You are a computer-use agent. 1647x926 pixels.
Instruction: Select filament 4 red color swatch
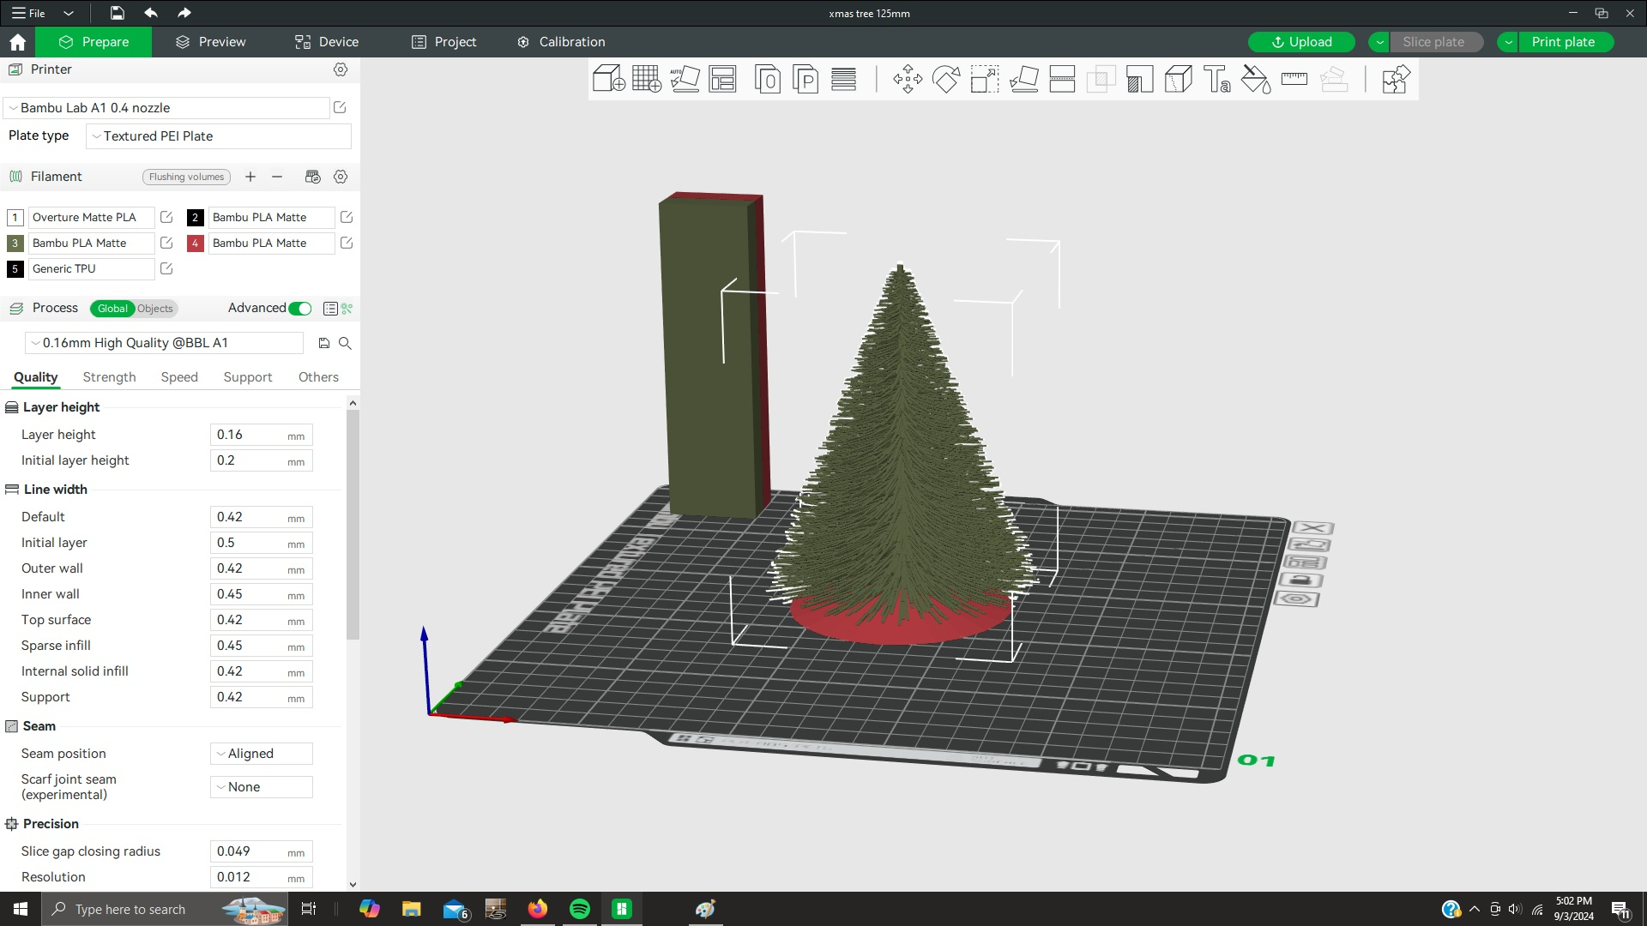click(x=196, y=244)
